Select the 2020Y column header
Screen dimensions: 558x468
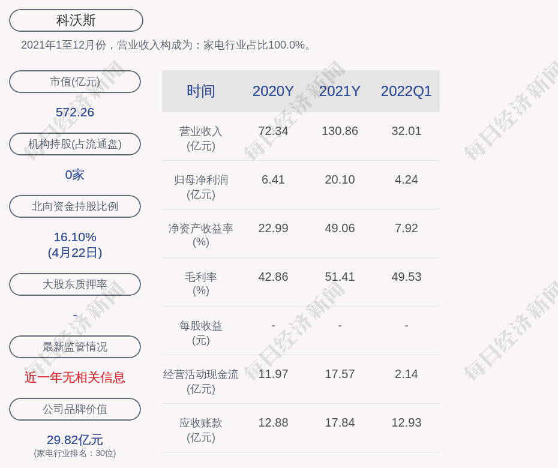click(273, 91)
